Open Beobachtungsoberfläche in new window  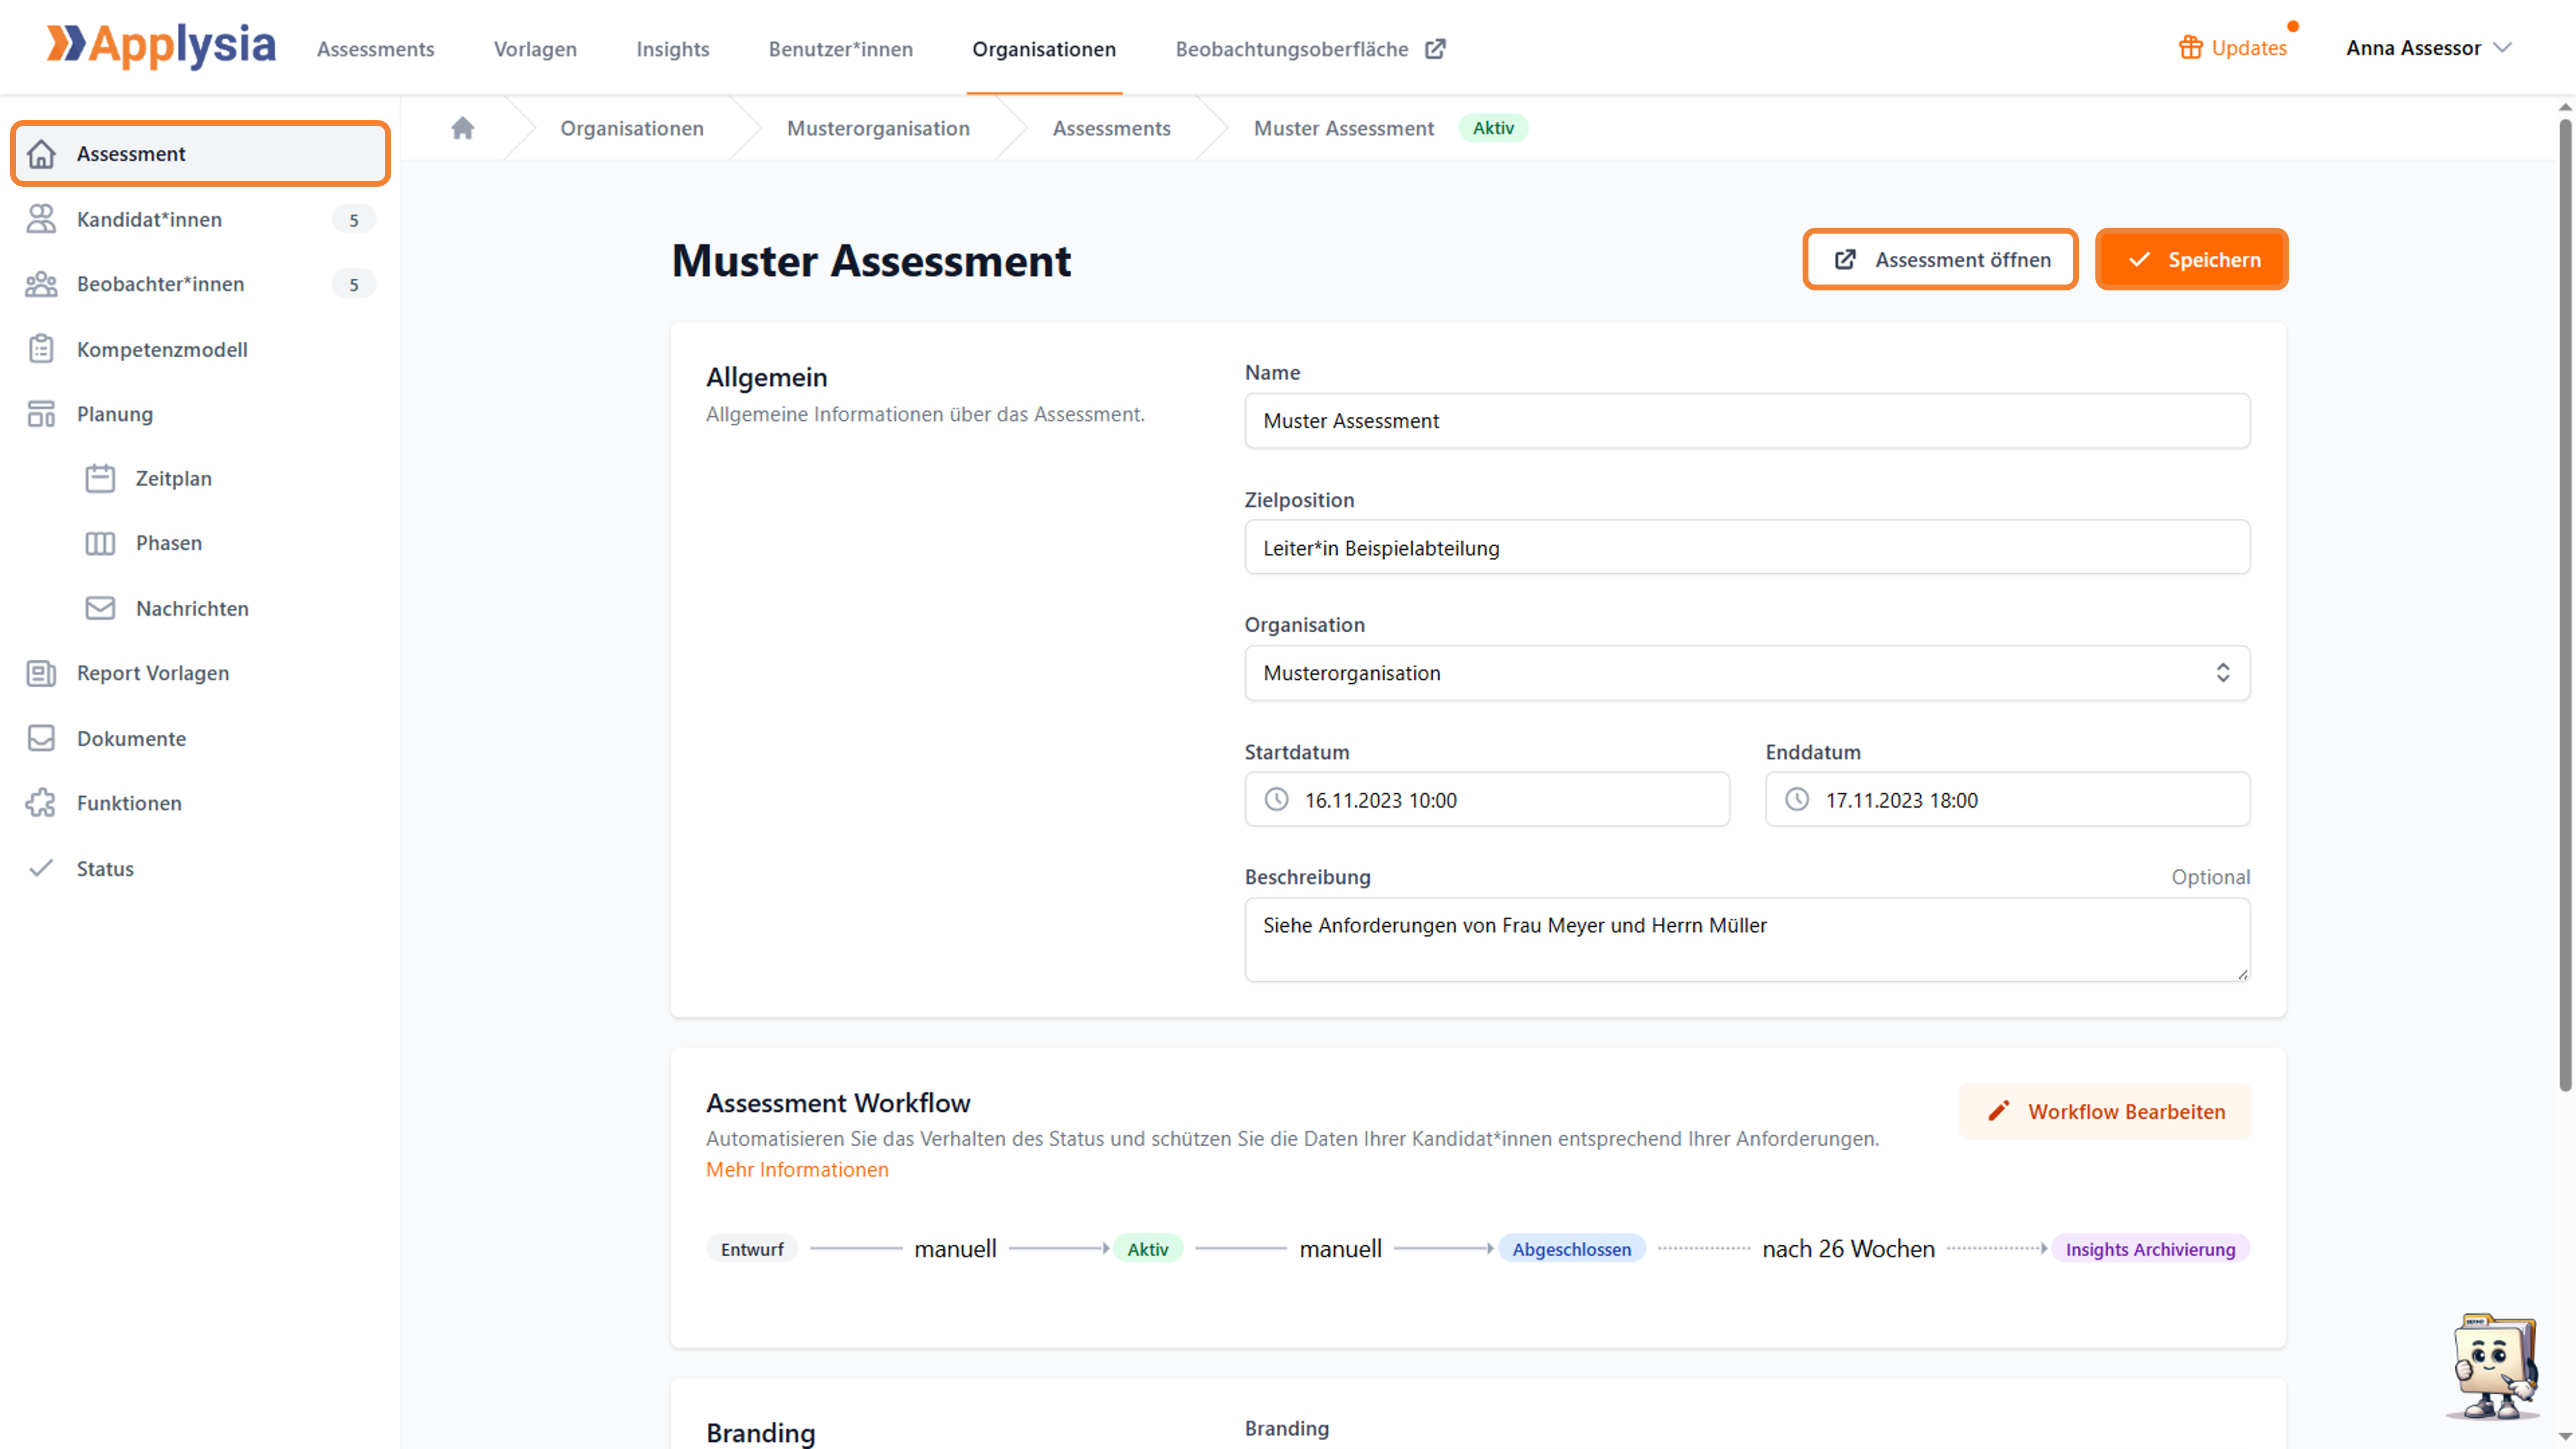1310,48
